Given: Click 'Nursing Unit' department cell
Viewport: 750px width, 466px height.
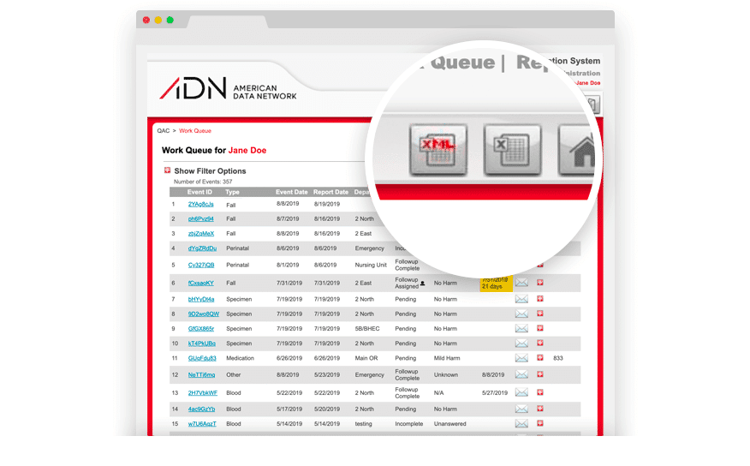Looking at the screenshot, I should pos(371,265).
